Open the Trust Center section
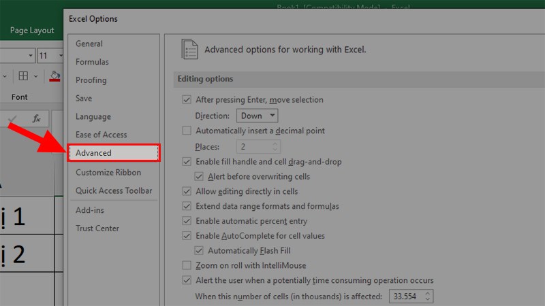 (97, 228)
